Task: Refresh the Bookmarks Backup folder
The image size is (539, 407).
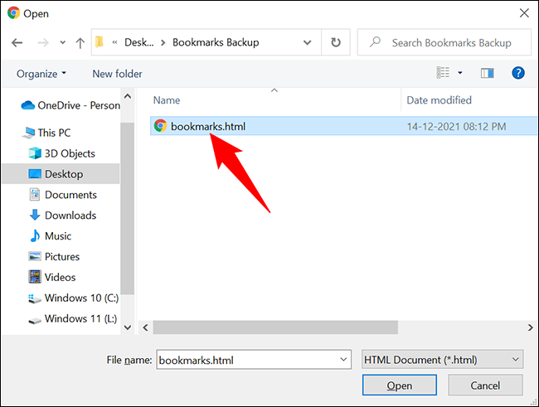Action: pos(335,42)
